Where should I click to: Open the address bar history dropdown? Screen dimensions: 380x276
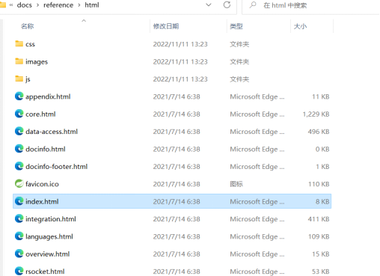209,4
